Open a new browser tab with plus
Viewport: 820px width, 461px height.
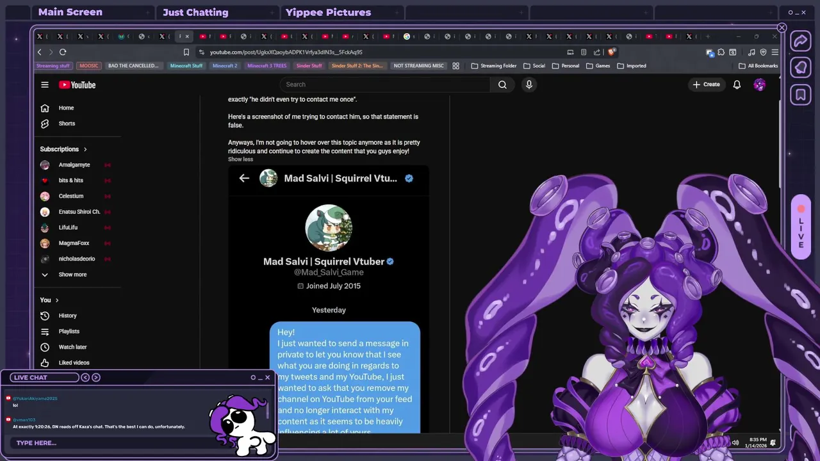707,36
